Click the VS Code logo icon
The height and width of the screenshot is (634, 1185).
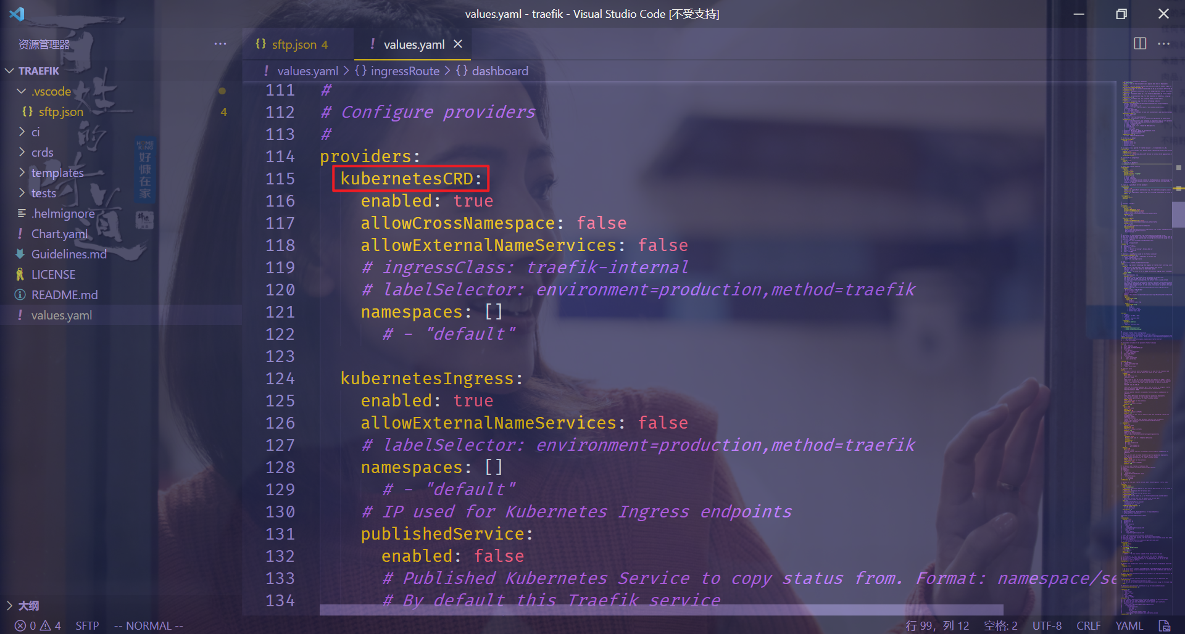tap(17, 14)
